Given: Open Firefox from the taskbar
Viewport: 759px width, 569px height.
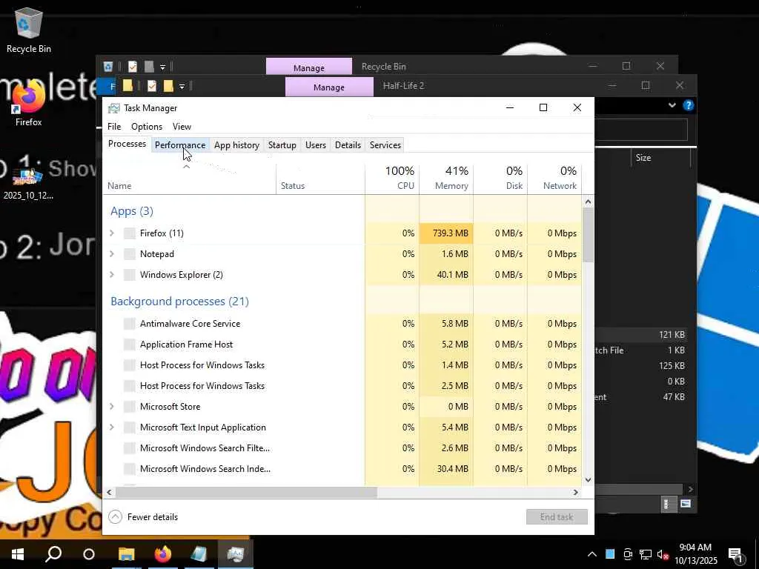Looking at the screenshot, I should pos(162,554).
